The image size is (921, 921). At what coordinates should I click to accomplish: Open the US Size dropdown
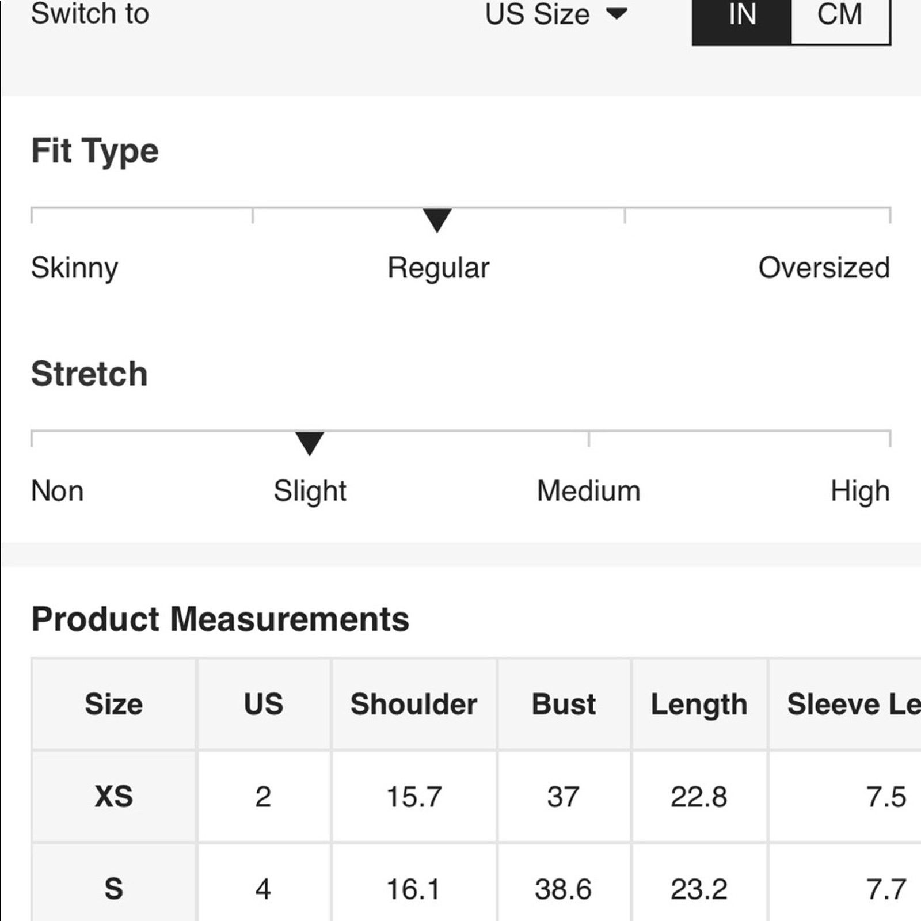tap(555, 14)
